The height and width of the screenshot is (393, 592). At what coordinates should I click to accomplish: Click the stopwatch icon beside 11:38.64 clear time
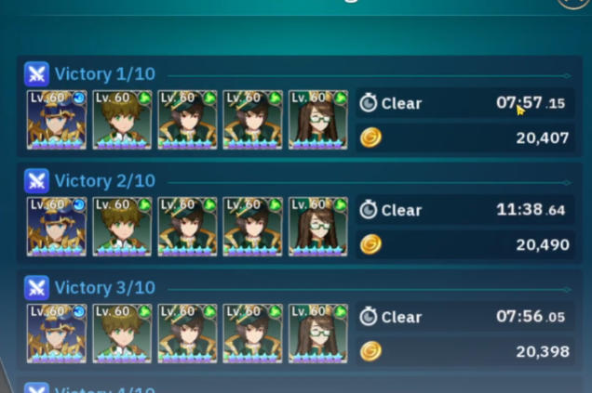point(368,210)
